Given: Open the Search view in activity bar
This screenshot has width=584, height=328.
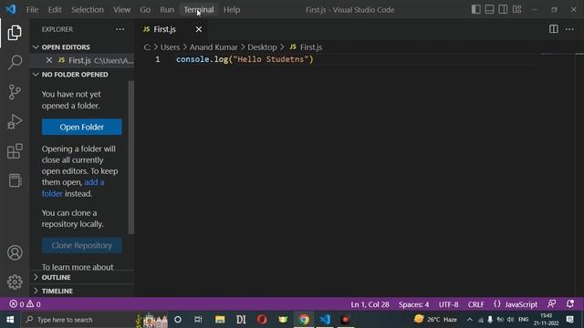Looking at the screenshot, I should pyautogui.click(x=15, y=62).
